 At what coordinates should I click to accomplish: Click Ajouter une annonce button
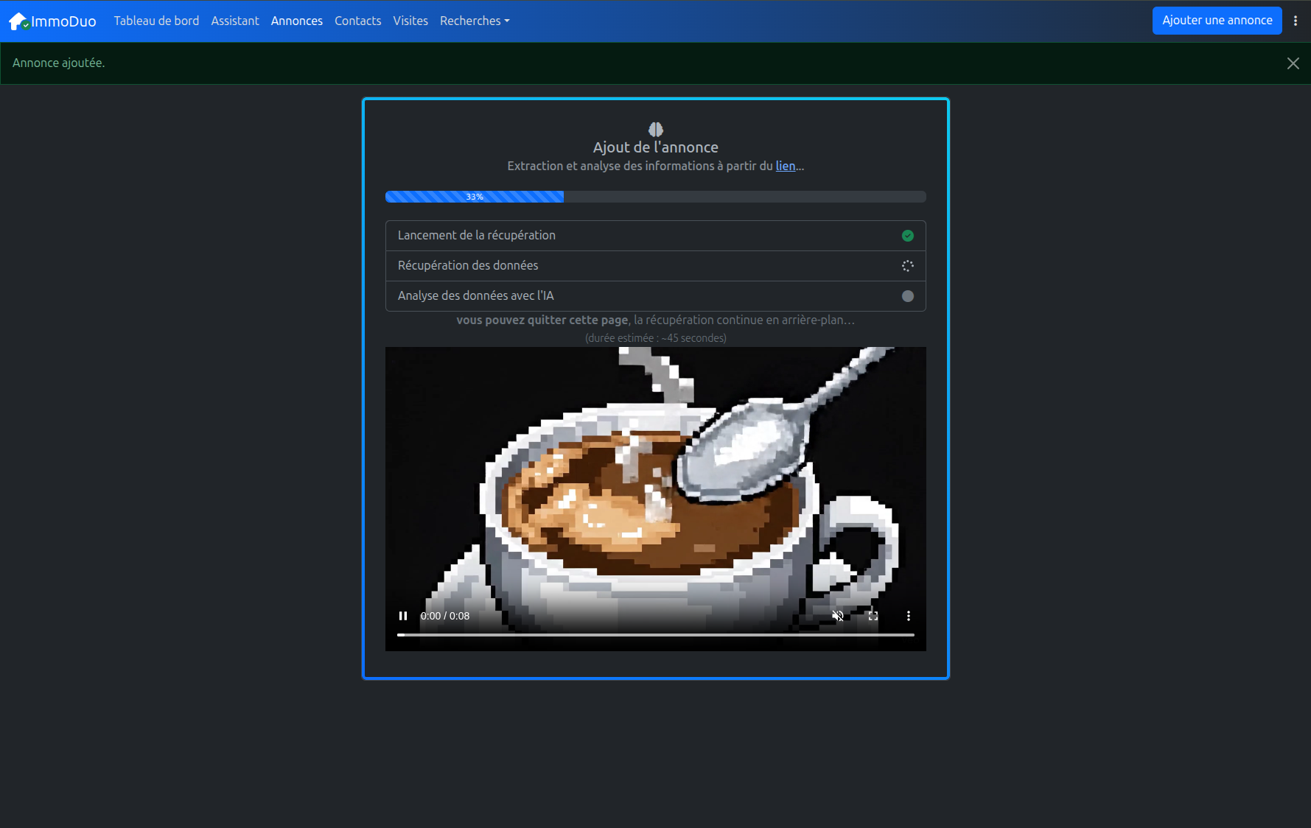coord(1217,21)
